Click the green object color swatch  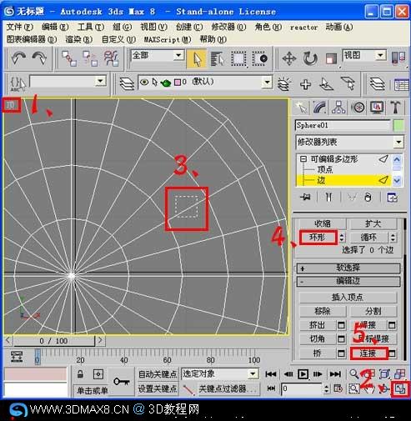pyautogui.click(x=398, y=126)
